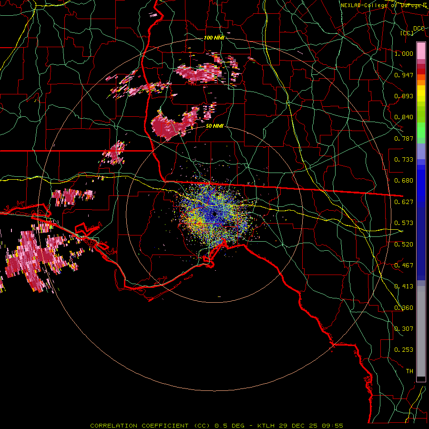Viewport: 429px width, 429px height.
Task: Select the 0.413 scale value
Action: (404, 286)
